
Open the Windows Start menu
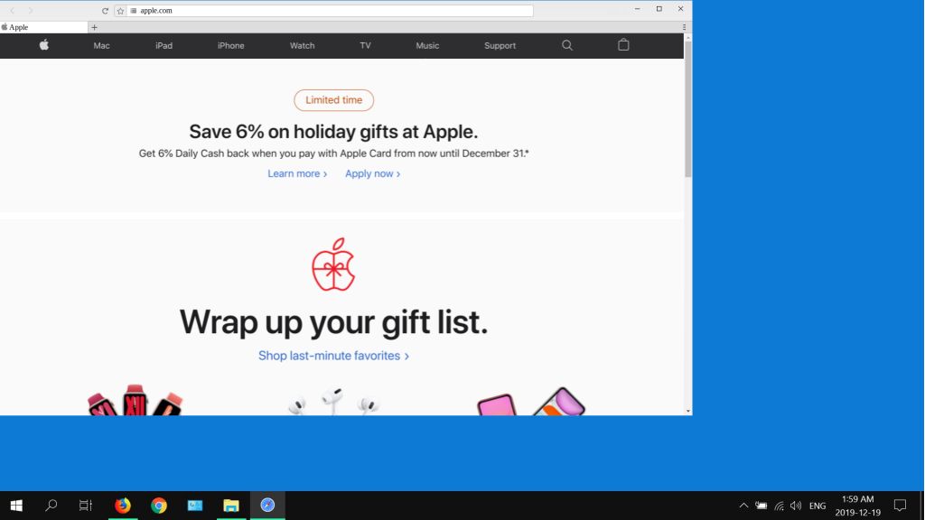pyautogui.click(x=16, y=506)
